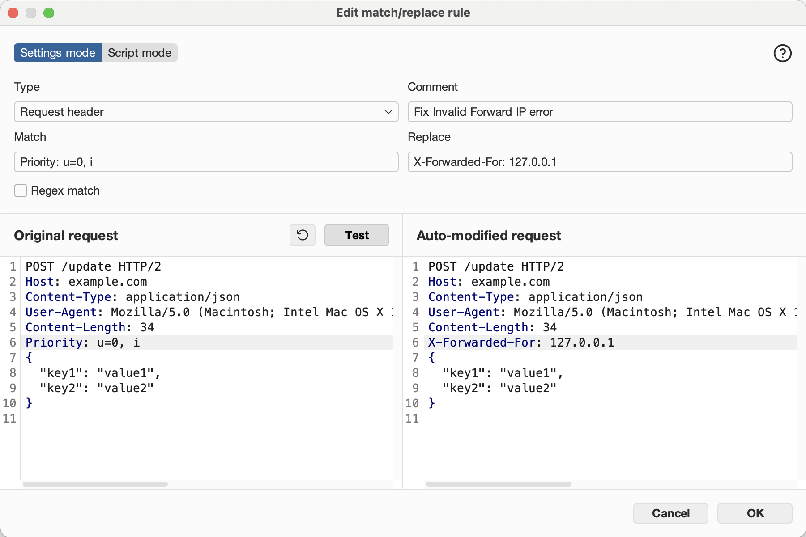Click 'Content-Type: application/json' in Auto-modified request
This screenshot has width=806, height=537.
536,297
